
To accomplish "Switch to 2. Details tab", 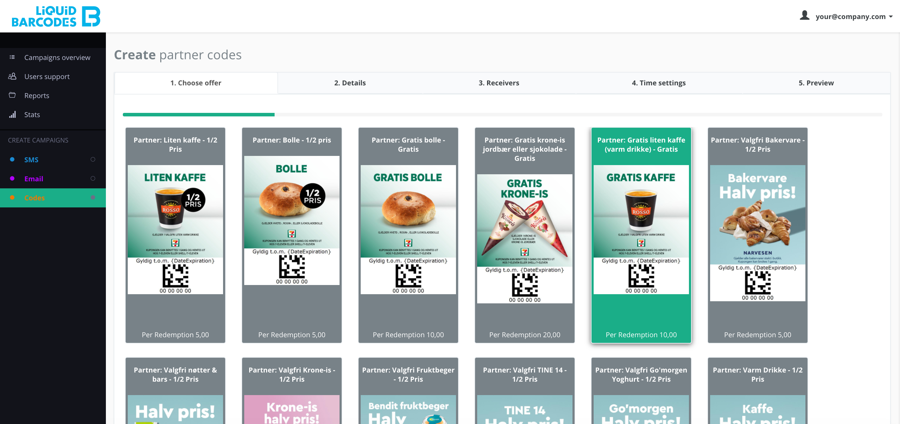I will pos(350,83).
